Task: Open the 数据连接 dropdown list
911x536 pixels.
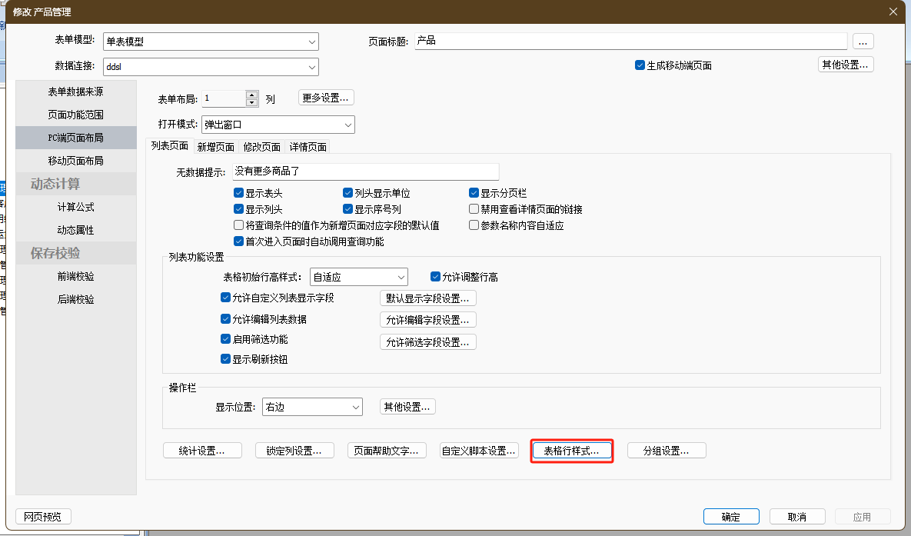Action: pyautogui.click(x=311, y=67)
